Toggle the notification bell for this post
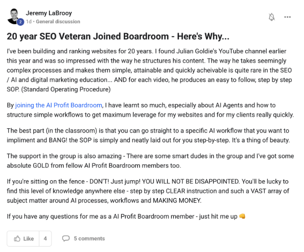 (271, 17)
